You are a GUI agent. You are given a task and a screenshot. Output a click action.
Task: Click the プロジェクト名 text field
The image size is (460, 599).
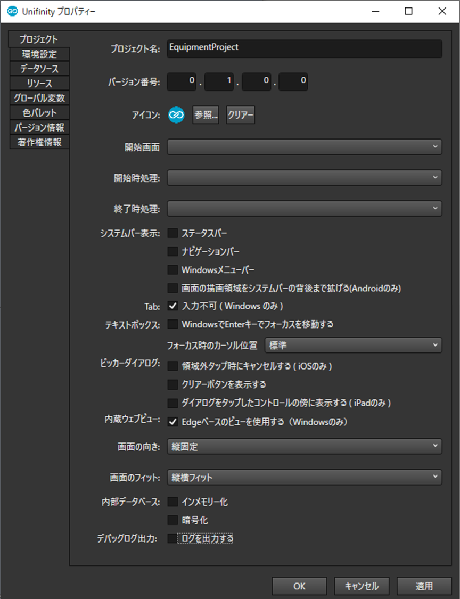(304, 48)
